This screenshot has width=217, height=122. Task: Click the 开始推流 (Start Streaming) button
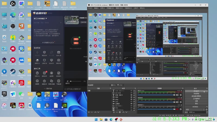(x=196, y=91)
